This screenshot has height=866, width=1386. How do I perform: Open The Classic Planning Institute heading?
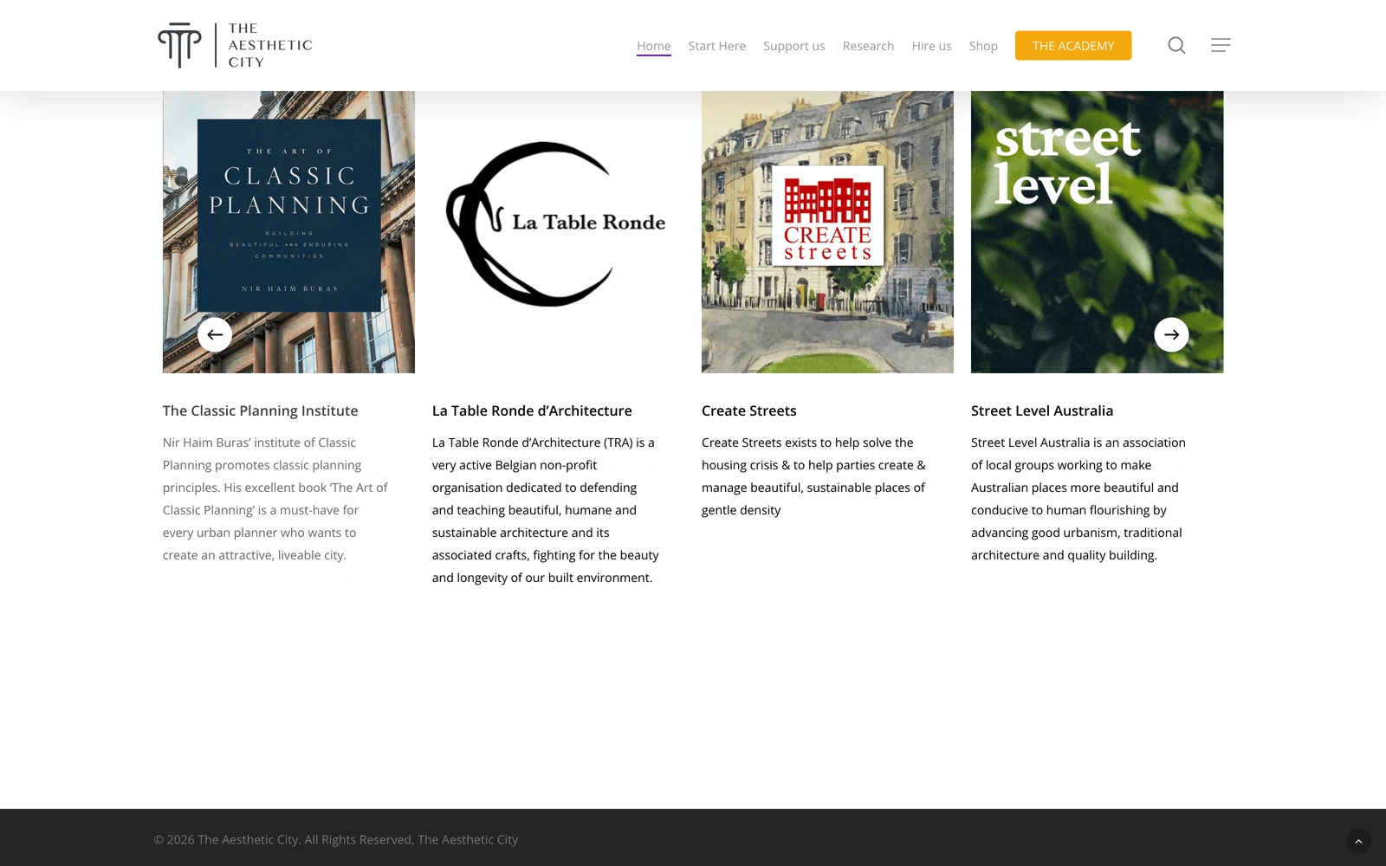tap(261, 410)
